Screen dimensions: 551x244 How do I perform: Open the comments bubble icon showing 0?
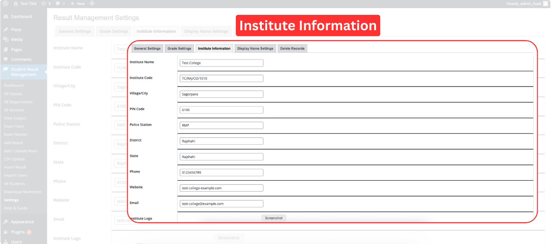tap(58, 3)
